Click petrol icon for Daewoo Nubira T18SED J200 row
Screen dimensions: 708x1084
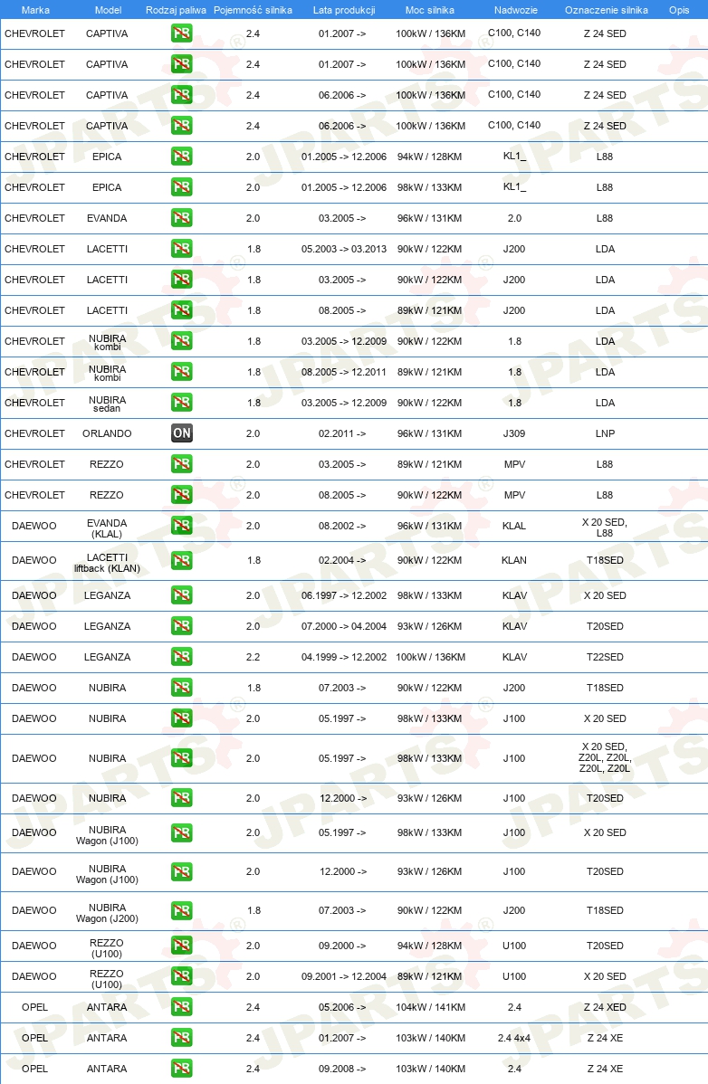[182, 688]
